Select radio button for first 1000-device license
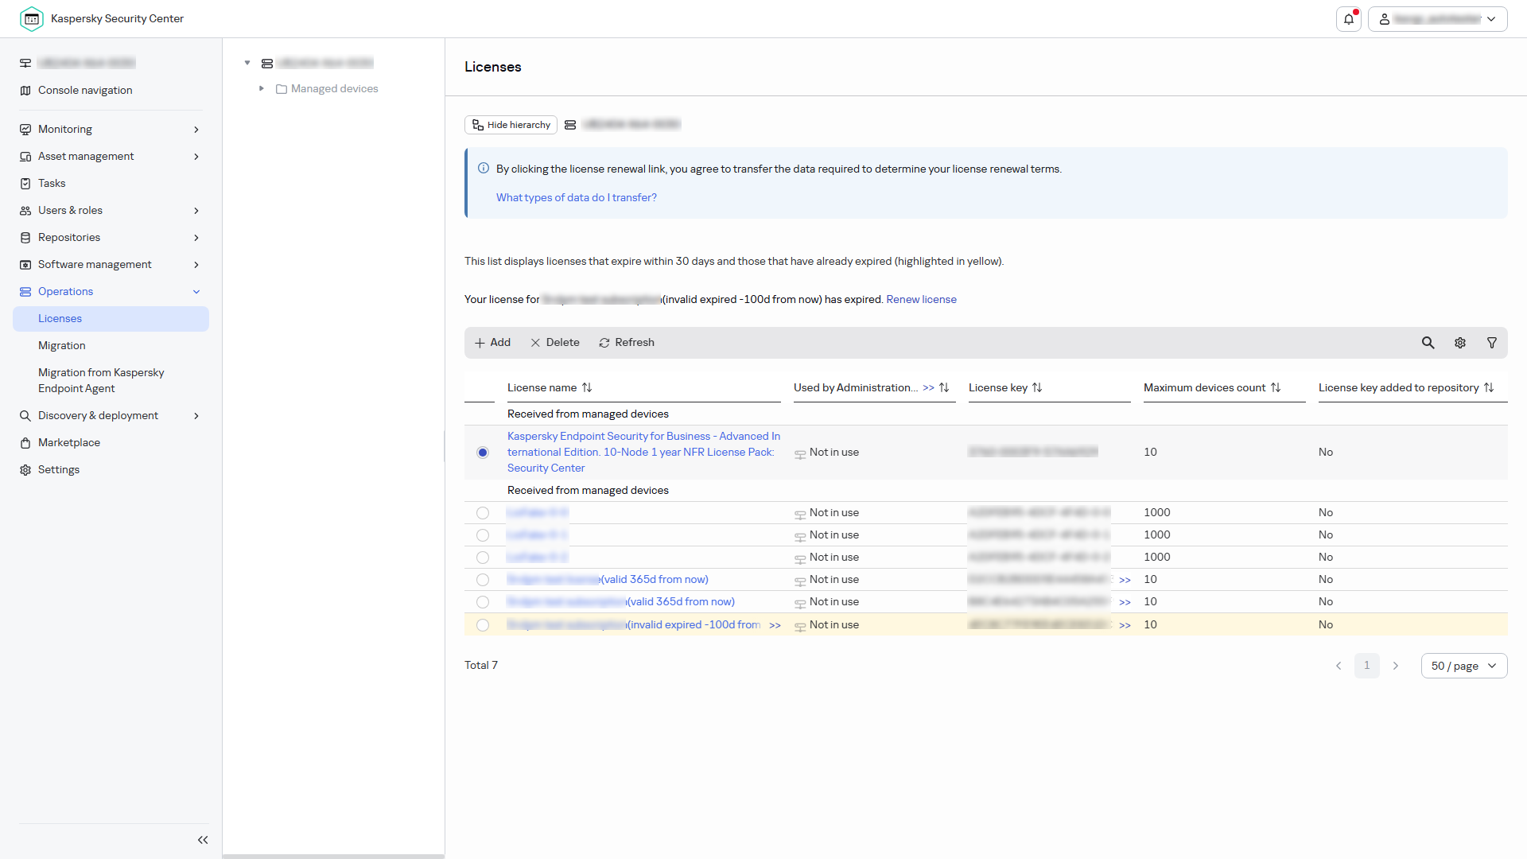The image size is (1527, 859). pos(483,513)
